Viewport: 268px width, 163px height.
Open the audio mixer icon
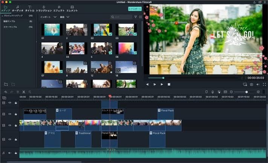click(219, 92)
